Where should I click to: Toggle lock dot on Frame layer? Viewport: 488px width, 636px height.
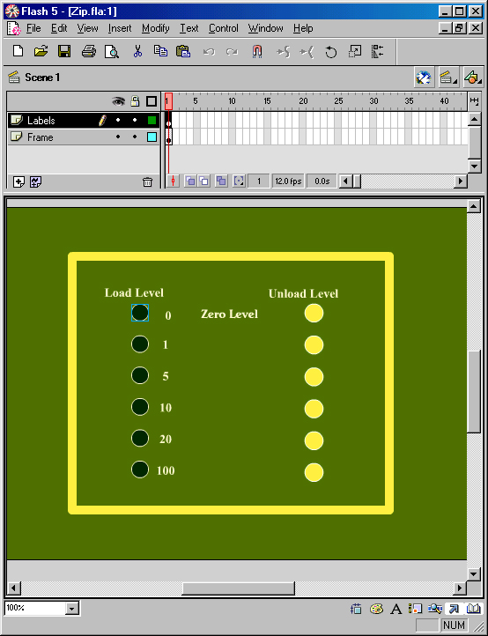coord(135,137)
